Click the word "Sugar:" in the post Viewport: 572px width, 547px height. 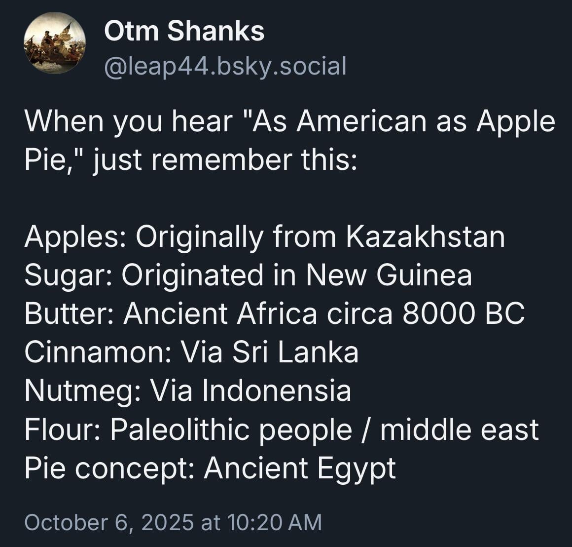(x=68, y=276)
